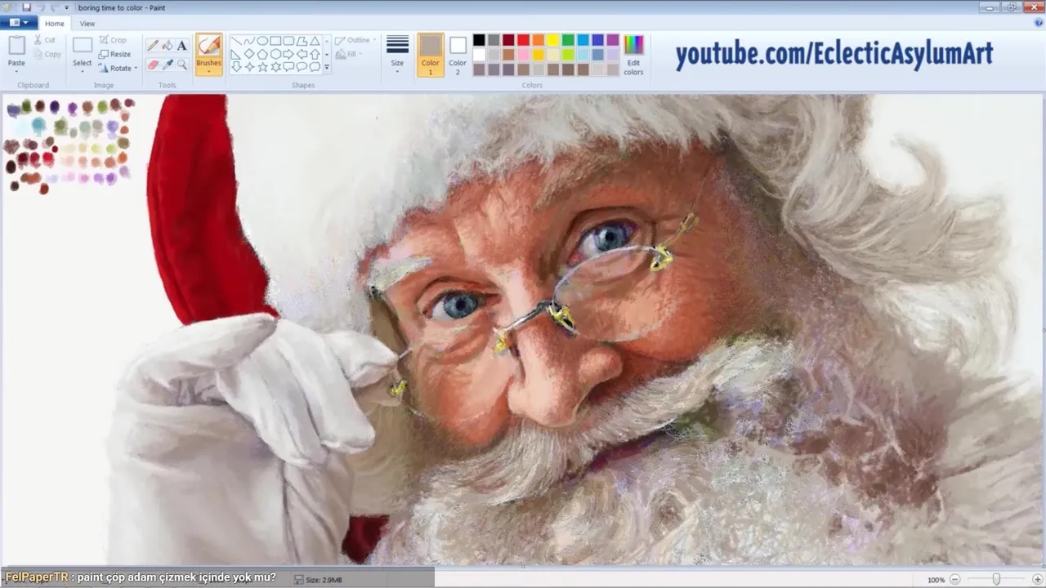
Task: Open the shape Fill dropdown
Action: 350,55
